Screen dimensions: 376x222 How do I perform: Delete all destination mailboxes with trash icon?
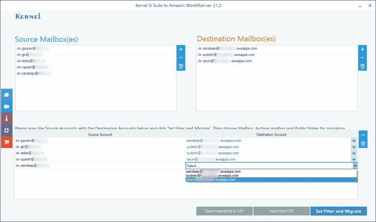click(363, 66)
